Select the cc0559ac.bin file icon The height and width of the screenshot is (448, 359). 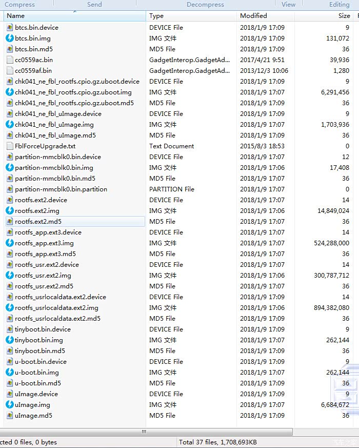(10, 60)
